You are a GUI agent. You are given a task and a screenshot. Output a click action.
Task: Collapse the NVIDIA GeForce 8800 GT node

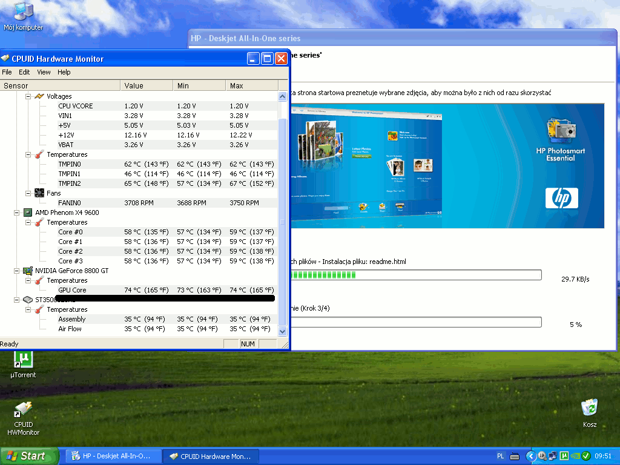click(16, 271)
